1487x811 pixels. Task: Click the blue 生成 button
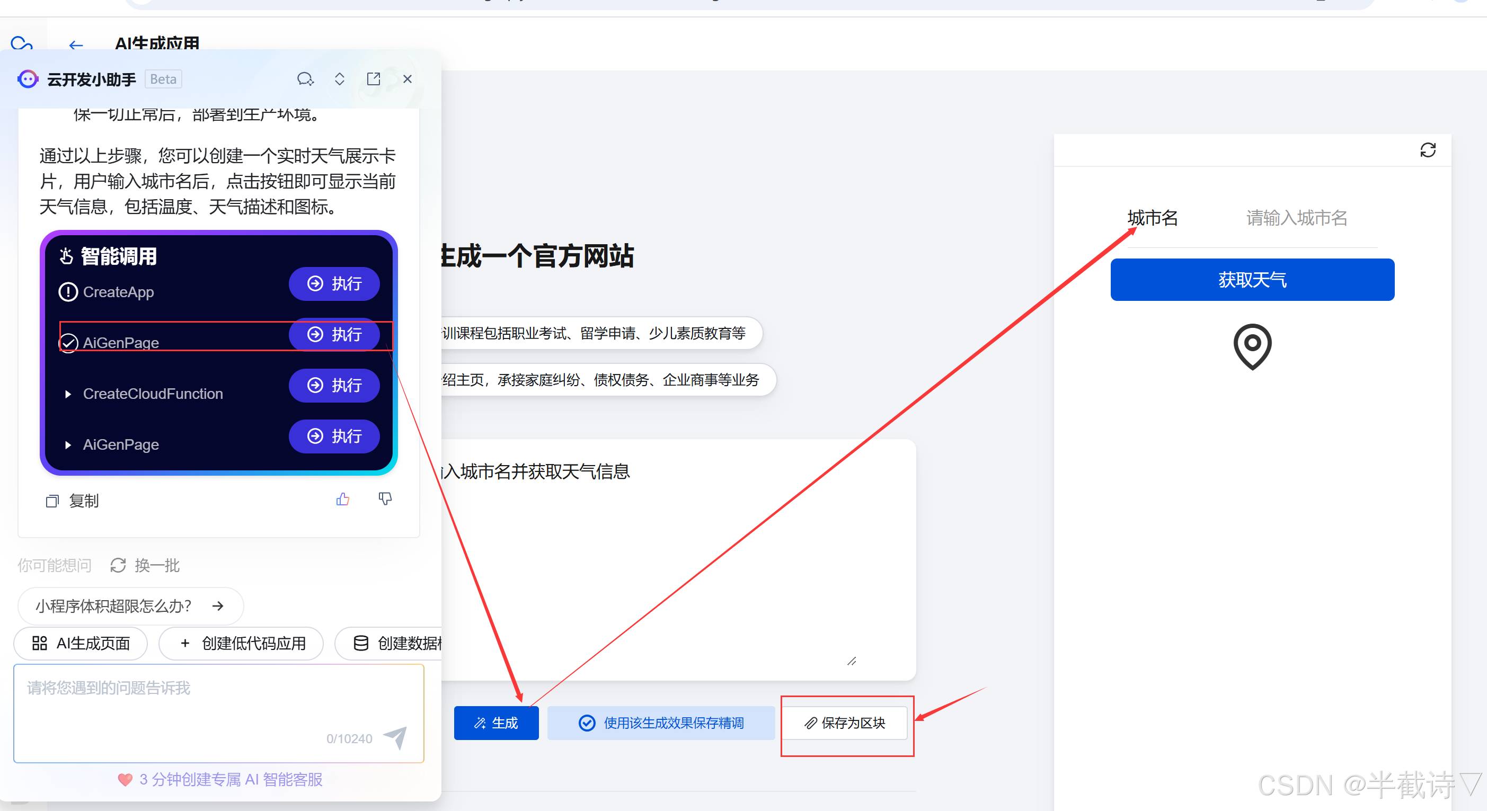497,723
